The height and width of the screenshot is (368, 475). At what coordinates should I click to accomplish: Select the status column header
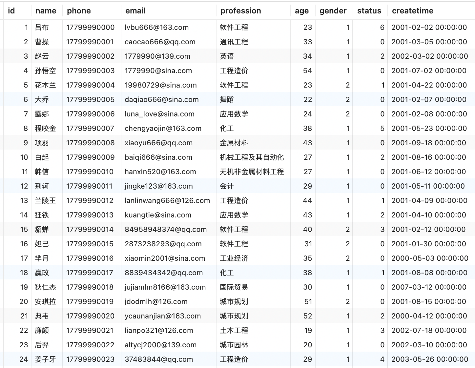coord(369,11)
